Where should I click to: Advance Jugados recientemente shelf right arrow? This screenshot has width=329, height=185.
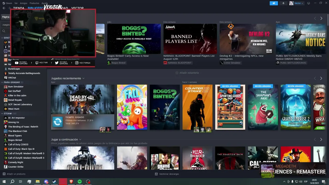321,78
